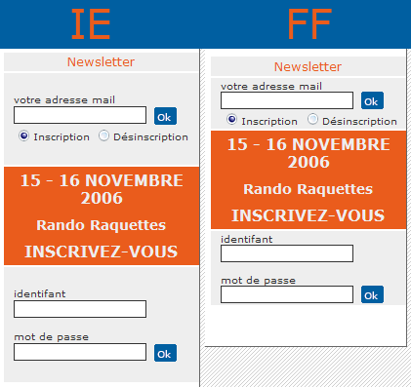
Task: Click the FF mot de passe field
Action: [287, 294]
